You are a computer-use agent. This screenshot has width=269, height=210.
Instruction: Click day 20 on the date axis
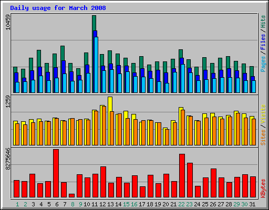pyautogui.click(x=165, y=204)
